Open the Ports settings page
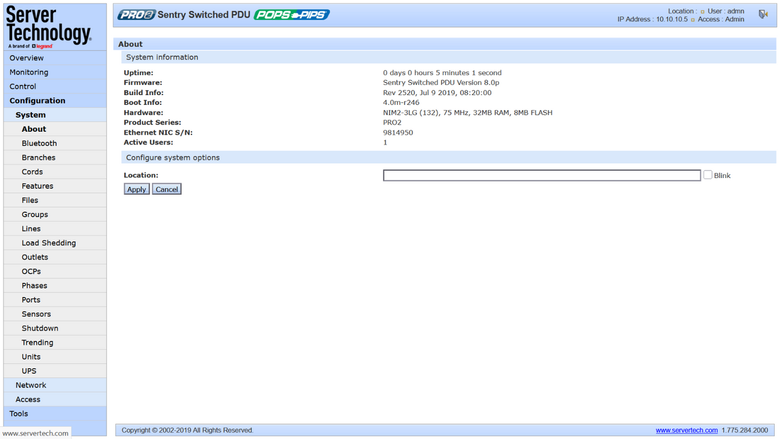Image resolution: width=780 pixels, height=439 pixels. click(55, 300)
